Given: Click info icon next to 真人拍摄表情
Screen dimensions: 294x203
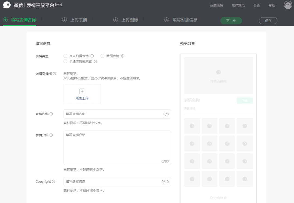Looking at the screenshot, I should point(92,56).
